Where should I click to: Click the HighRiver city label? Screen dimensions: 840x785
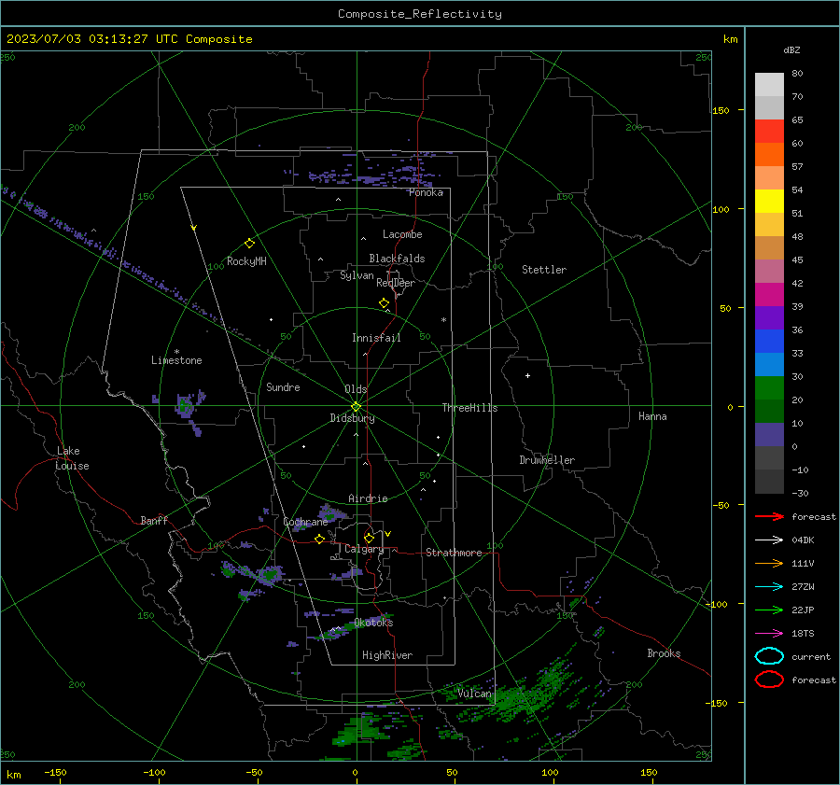click(x=387, y=655)
